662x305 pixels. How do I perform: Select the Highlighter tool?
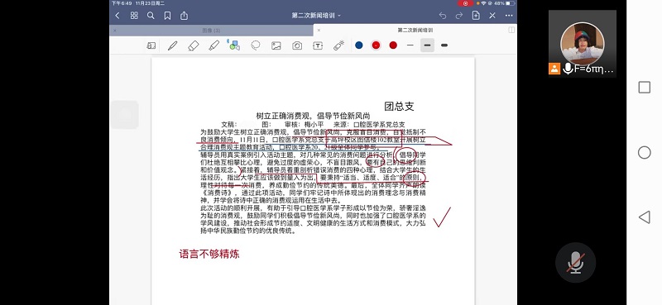tap(214, 45)
